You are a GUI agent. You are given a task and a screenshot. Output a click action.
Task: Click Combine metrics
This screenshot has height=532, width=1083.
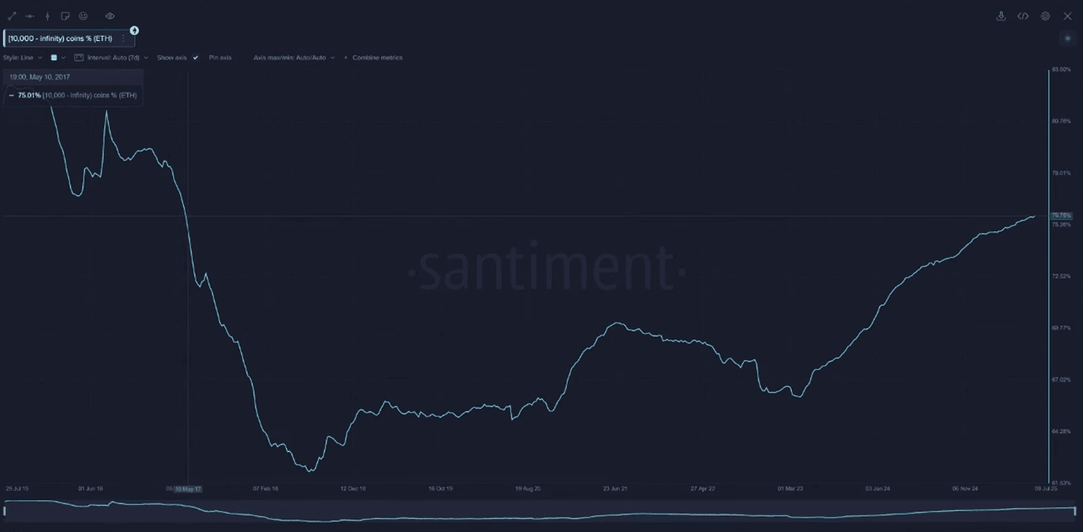(x=376, y=57)
